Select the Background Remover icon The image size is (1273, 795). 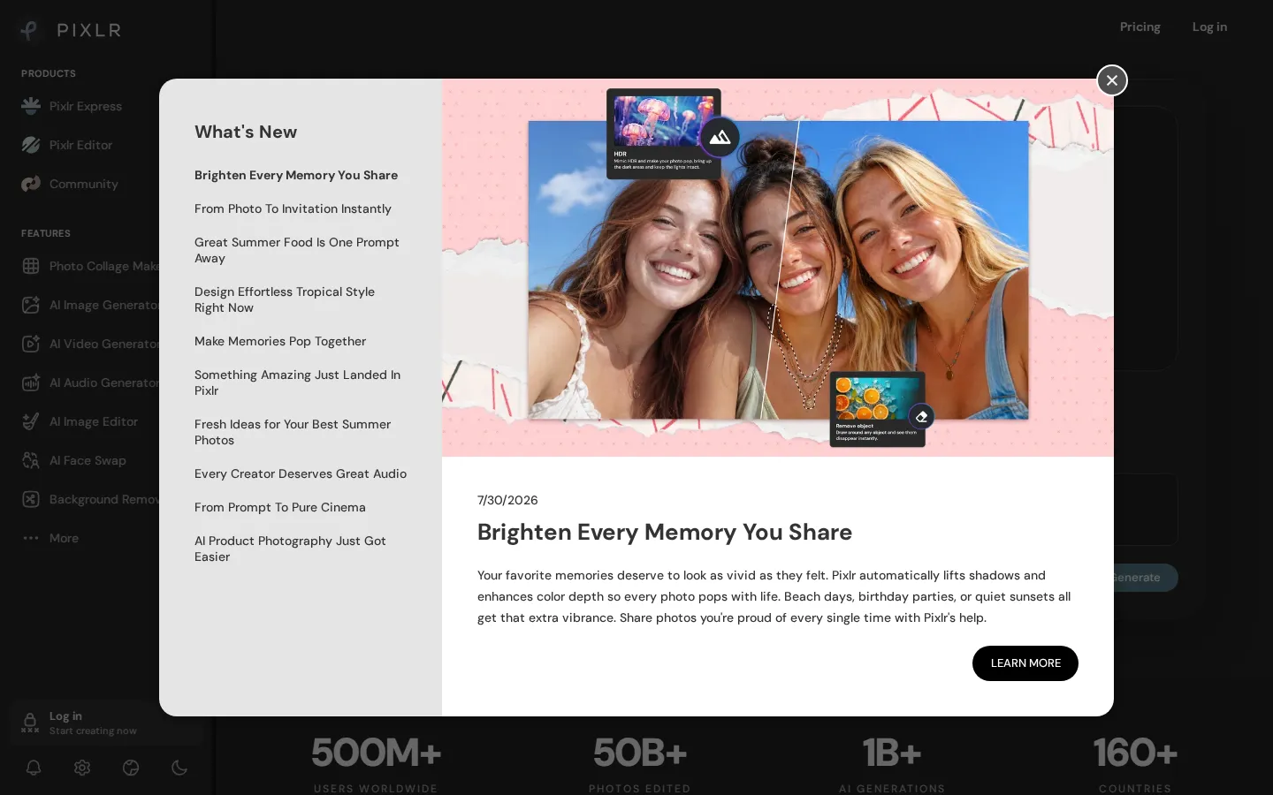[x=31, y=499]
